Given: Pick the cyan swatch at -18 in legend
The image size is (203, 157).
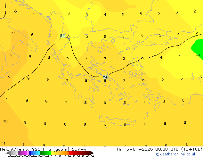Looking at the screenshot, I should click(x=39, y=153).
